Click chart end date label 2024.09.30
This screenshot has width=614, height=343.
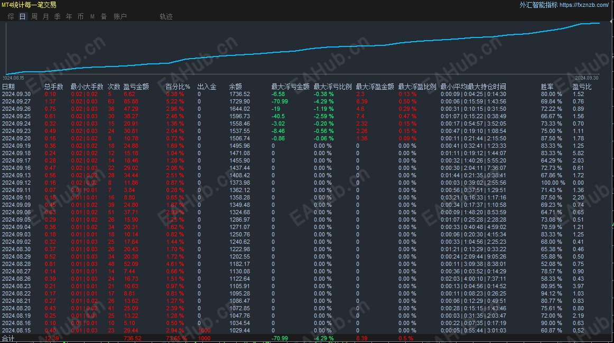pos(587,78)
